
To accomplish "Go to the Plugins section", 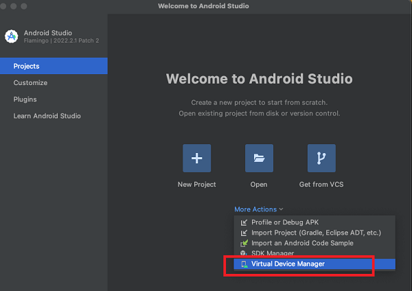I will [x=54, y=100].
